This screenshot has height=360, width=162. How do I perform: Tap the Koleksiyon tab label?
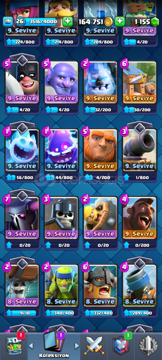(54, 355)
